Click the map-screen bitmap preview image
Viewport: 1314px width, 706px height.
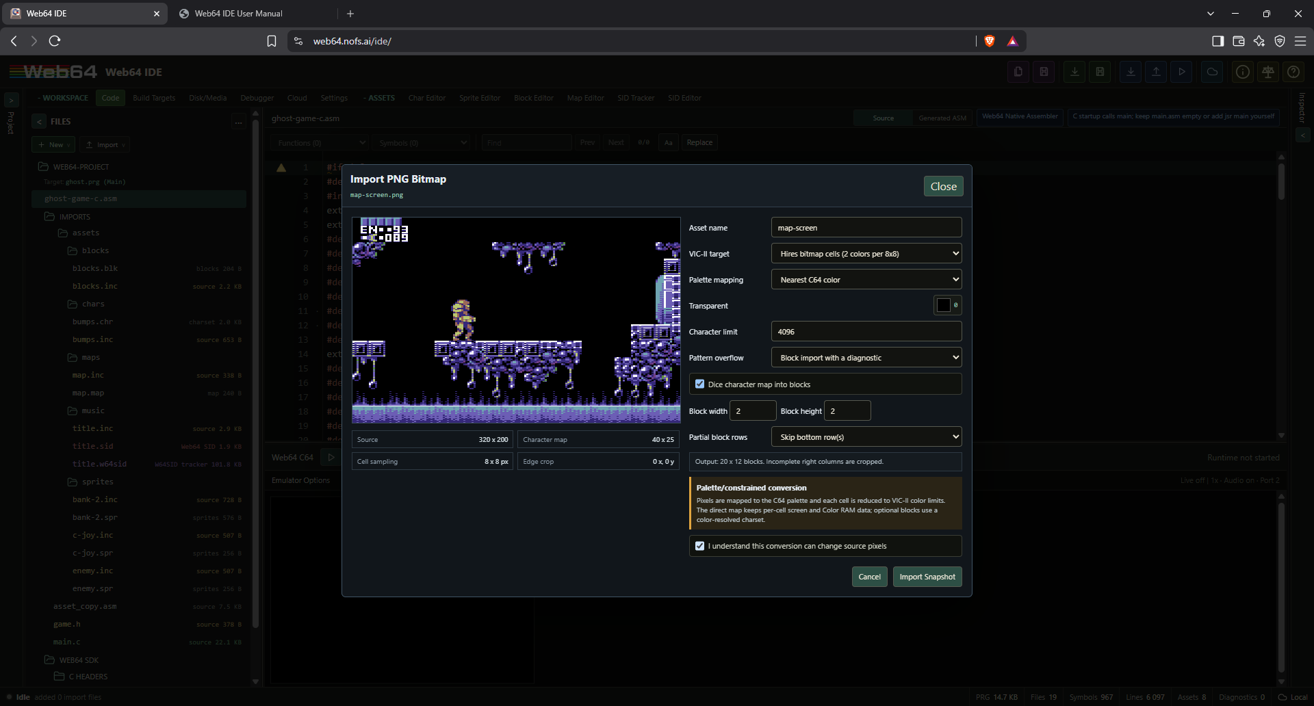(x=516, y=320)
